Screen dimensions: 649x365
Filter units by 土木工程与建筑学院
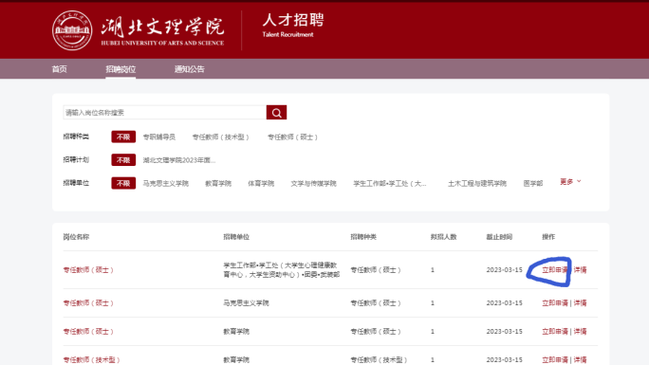(x=477, y=183)
